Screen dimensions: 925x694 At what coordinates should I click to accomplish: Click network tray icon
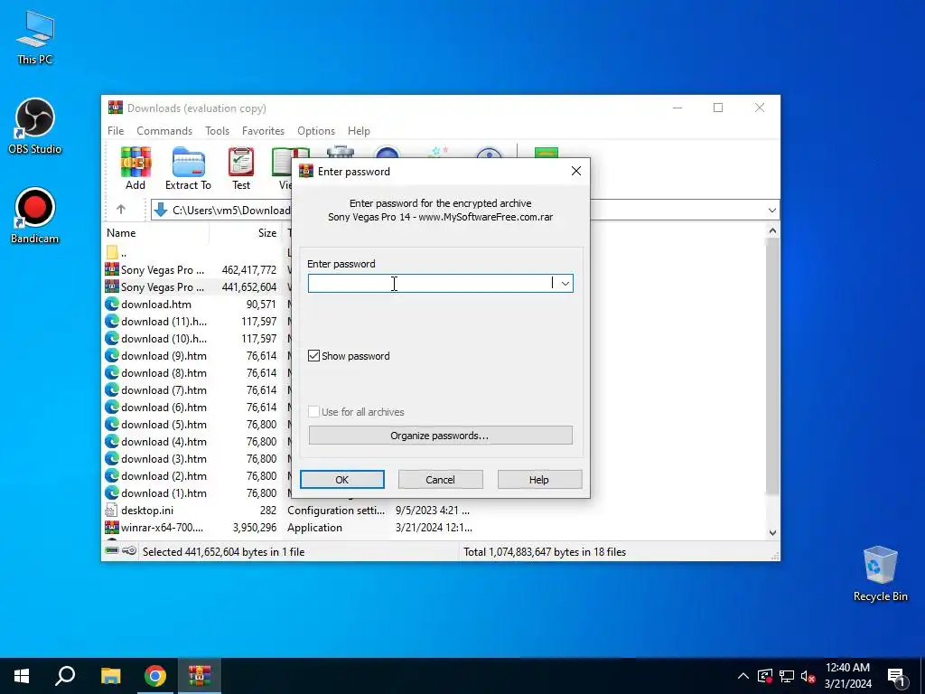787,676
